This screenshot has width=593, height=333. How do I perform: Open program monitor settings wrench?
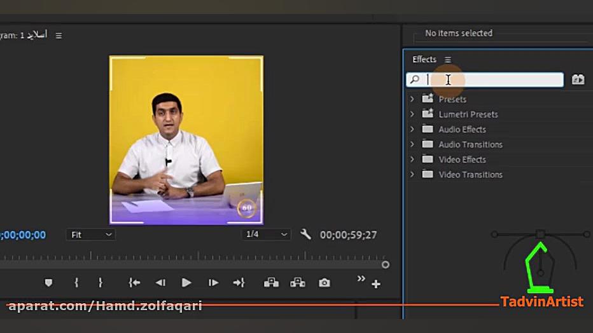305,234
